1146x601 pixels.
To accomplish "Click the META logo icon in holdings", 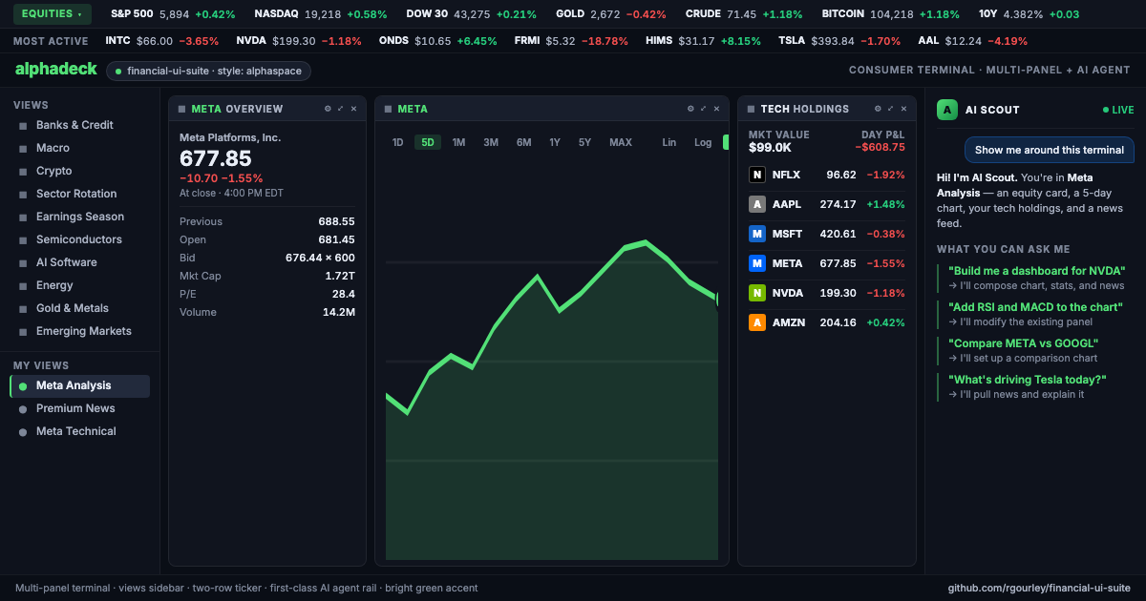I will pyautogui.click(x=757, y=263).
